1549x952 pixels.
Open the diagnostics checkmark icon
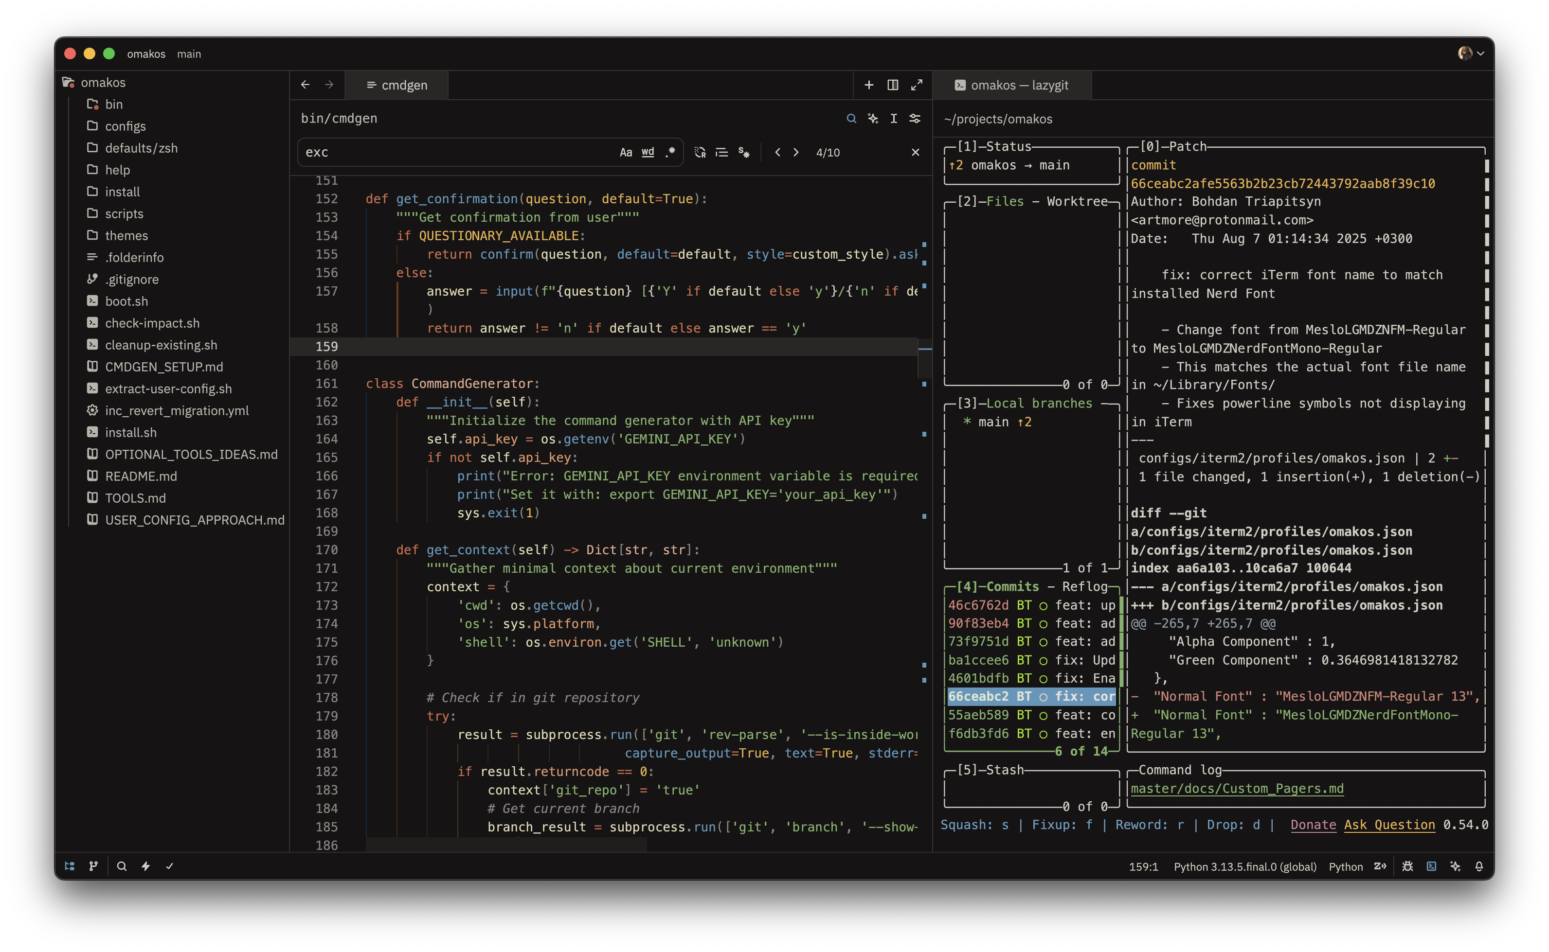point(169,866)
